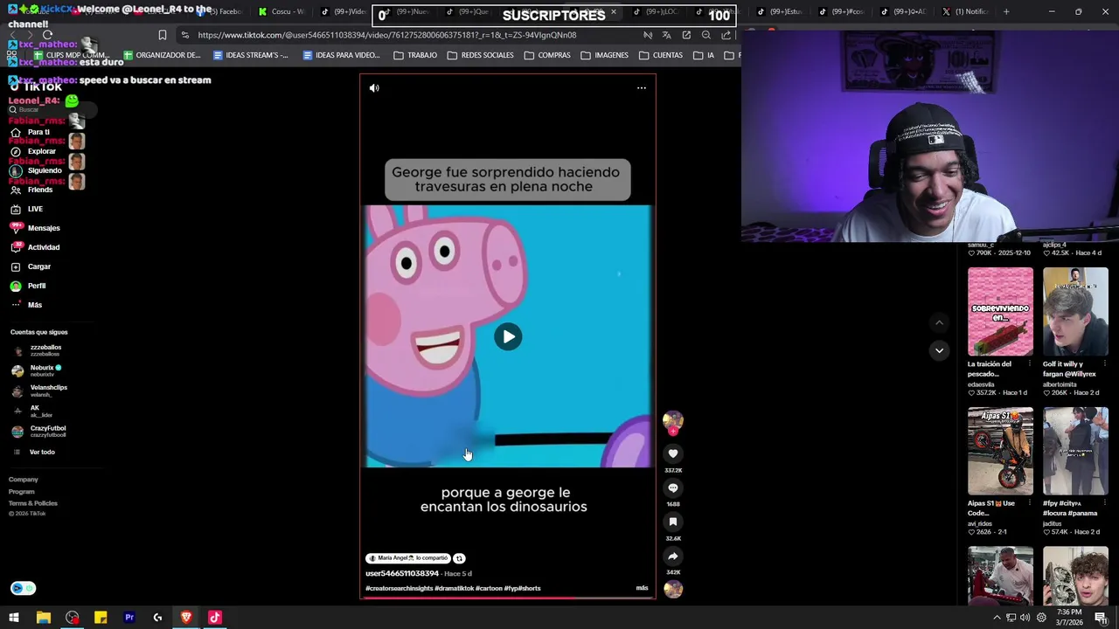
Task: Open the #cartoon hashtag
Action: pos(489,589)
